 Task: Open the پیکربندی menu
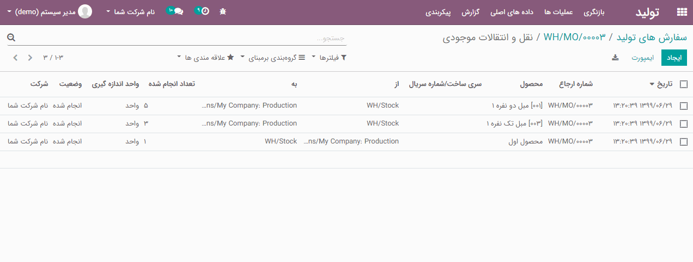click(438, 12)
